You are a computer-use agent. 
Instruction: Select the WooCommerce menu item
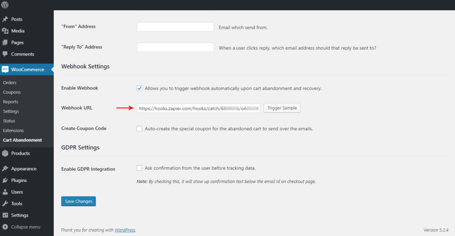coord(27,70)
